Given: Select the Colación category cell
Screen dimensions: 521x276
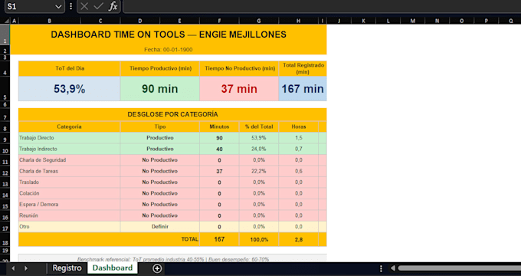Looking at the screenshot, I should 70,193.
